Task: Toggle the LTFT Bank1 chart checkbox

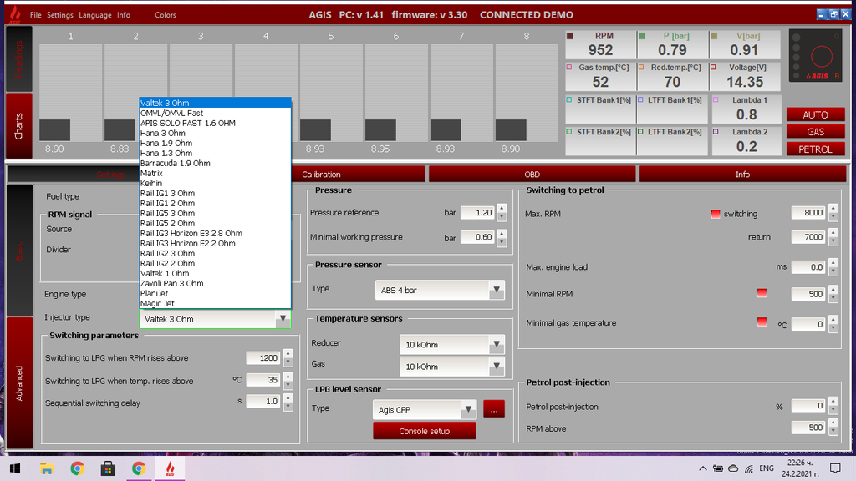Action: tap(641, 100)
